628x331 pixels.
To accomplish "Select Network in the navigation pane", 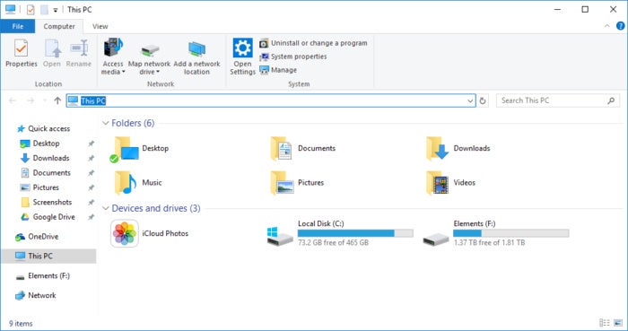I will tap(36, 295).
